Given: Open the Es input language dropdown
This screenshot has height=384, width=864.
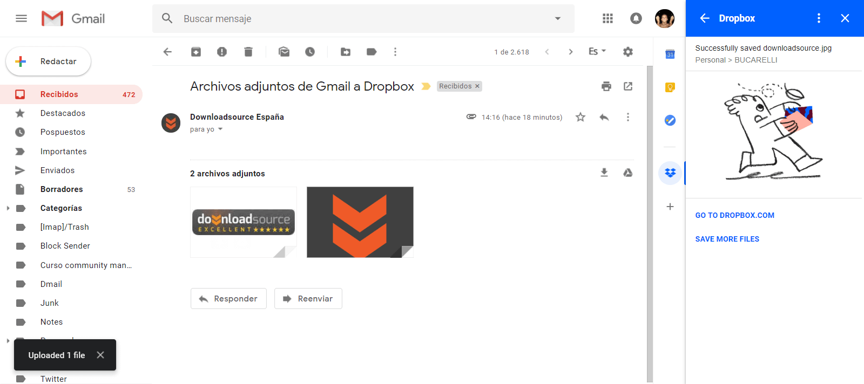Looking at the screenshot, I should click(597, 52).
